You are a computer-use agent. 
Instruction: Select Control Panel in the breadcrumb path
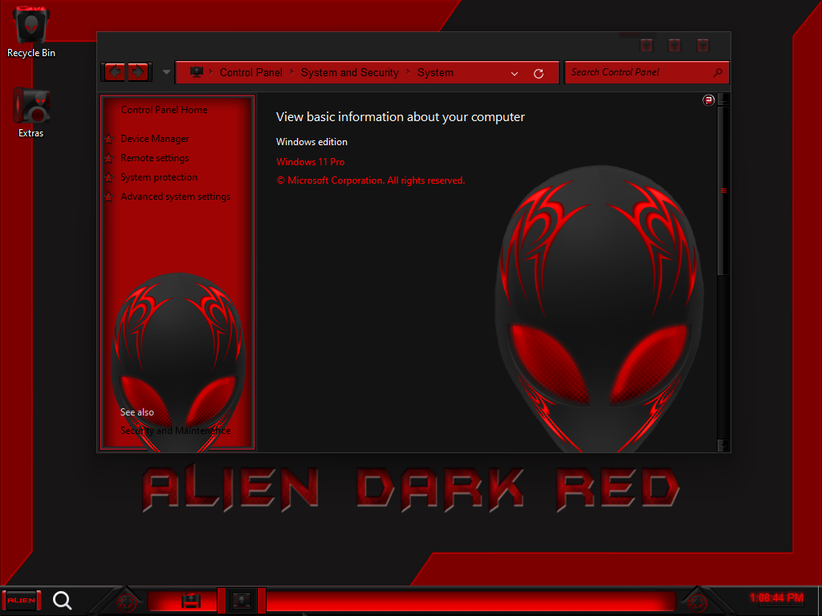point(250,72)
